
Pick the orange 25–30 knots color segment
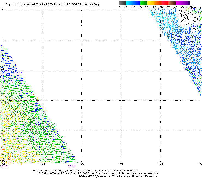158,3
